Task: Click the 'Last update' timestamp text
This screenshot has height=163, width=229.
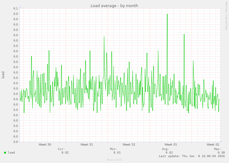Action: coord(192,156)
